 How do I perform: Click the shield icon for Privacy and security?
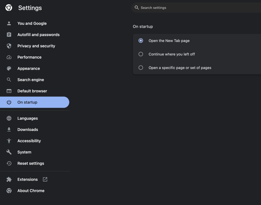(9, 46)
